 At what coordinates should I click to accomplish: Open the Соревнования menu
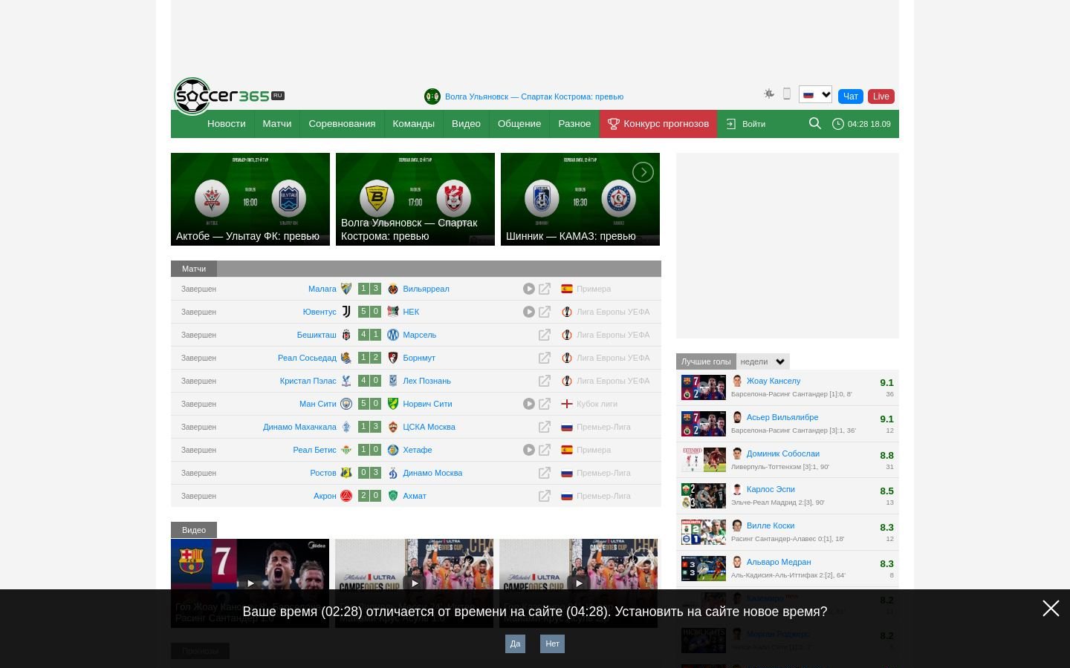tap(342, 124)
